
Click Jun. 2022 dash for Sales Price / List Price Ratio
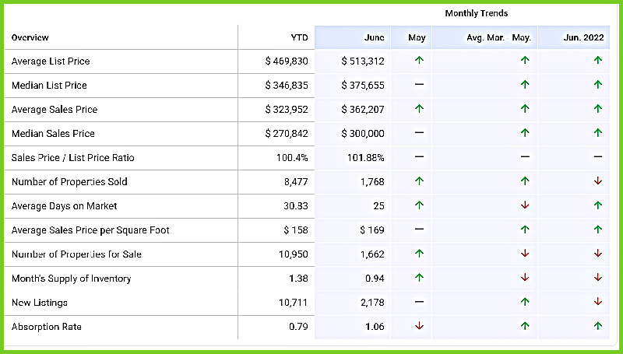[x=598, y=157]
